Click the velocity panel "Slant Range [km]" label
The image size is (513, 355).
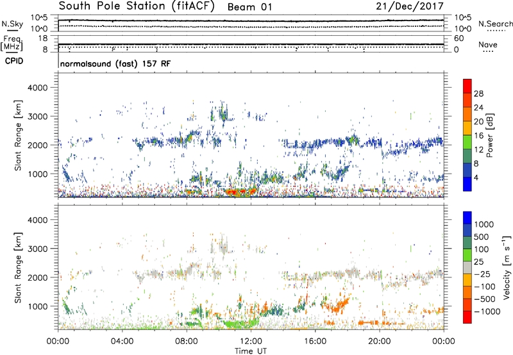18,268
